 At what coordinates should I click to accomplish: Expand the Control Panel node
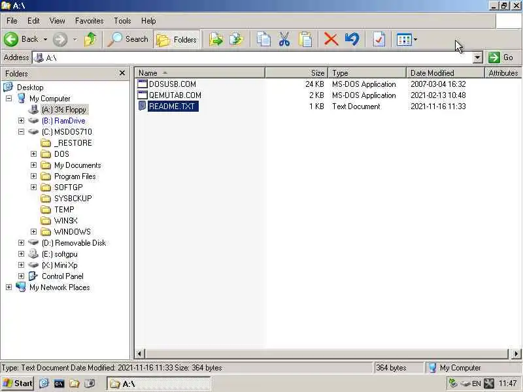[21, 276]
